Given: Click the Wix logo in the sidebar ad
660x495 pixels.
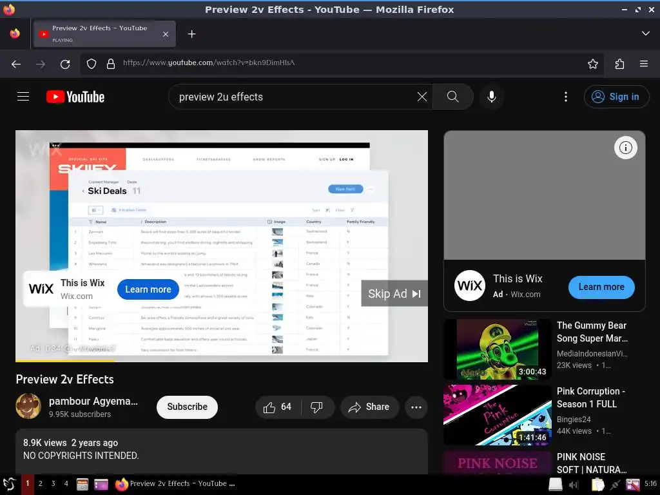Looking at the screenshot, I should (x=470, y=286).
